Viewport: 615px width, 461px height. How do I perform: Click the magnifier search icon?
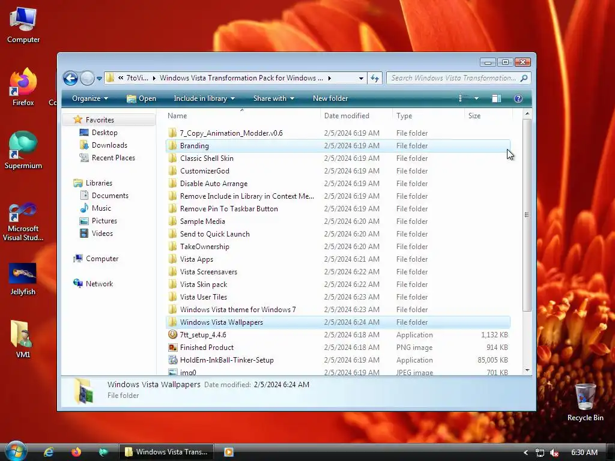pos(524,78)
